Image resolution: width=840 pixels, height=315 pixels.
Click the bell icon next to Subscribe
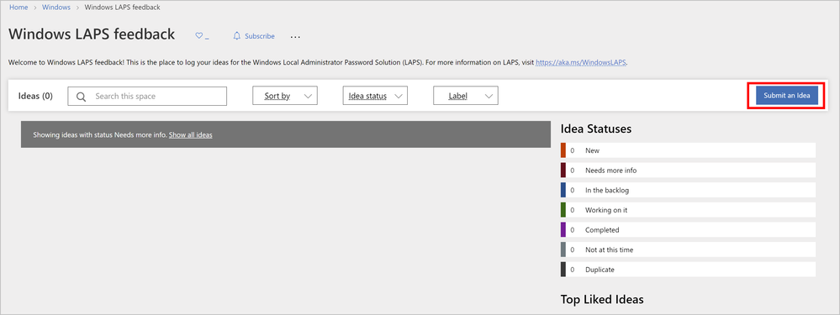coord(237,36)
